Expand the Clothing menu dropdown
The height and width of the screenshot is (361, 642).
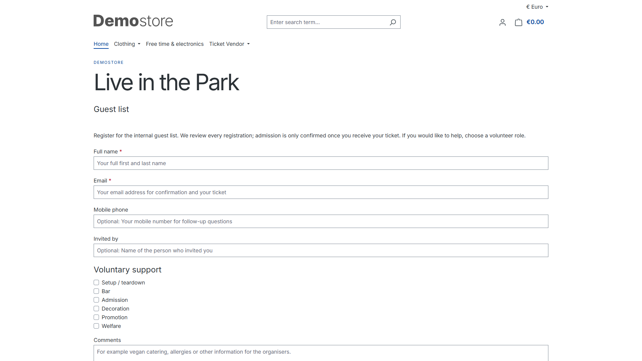127,44
